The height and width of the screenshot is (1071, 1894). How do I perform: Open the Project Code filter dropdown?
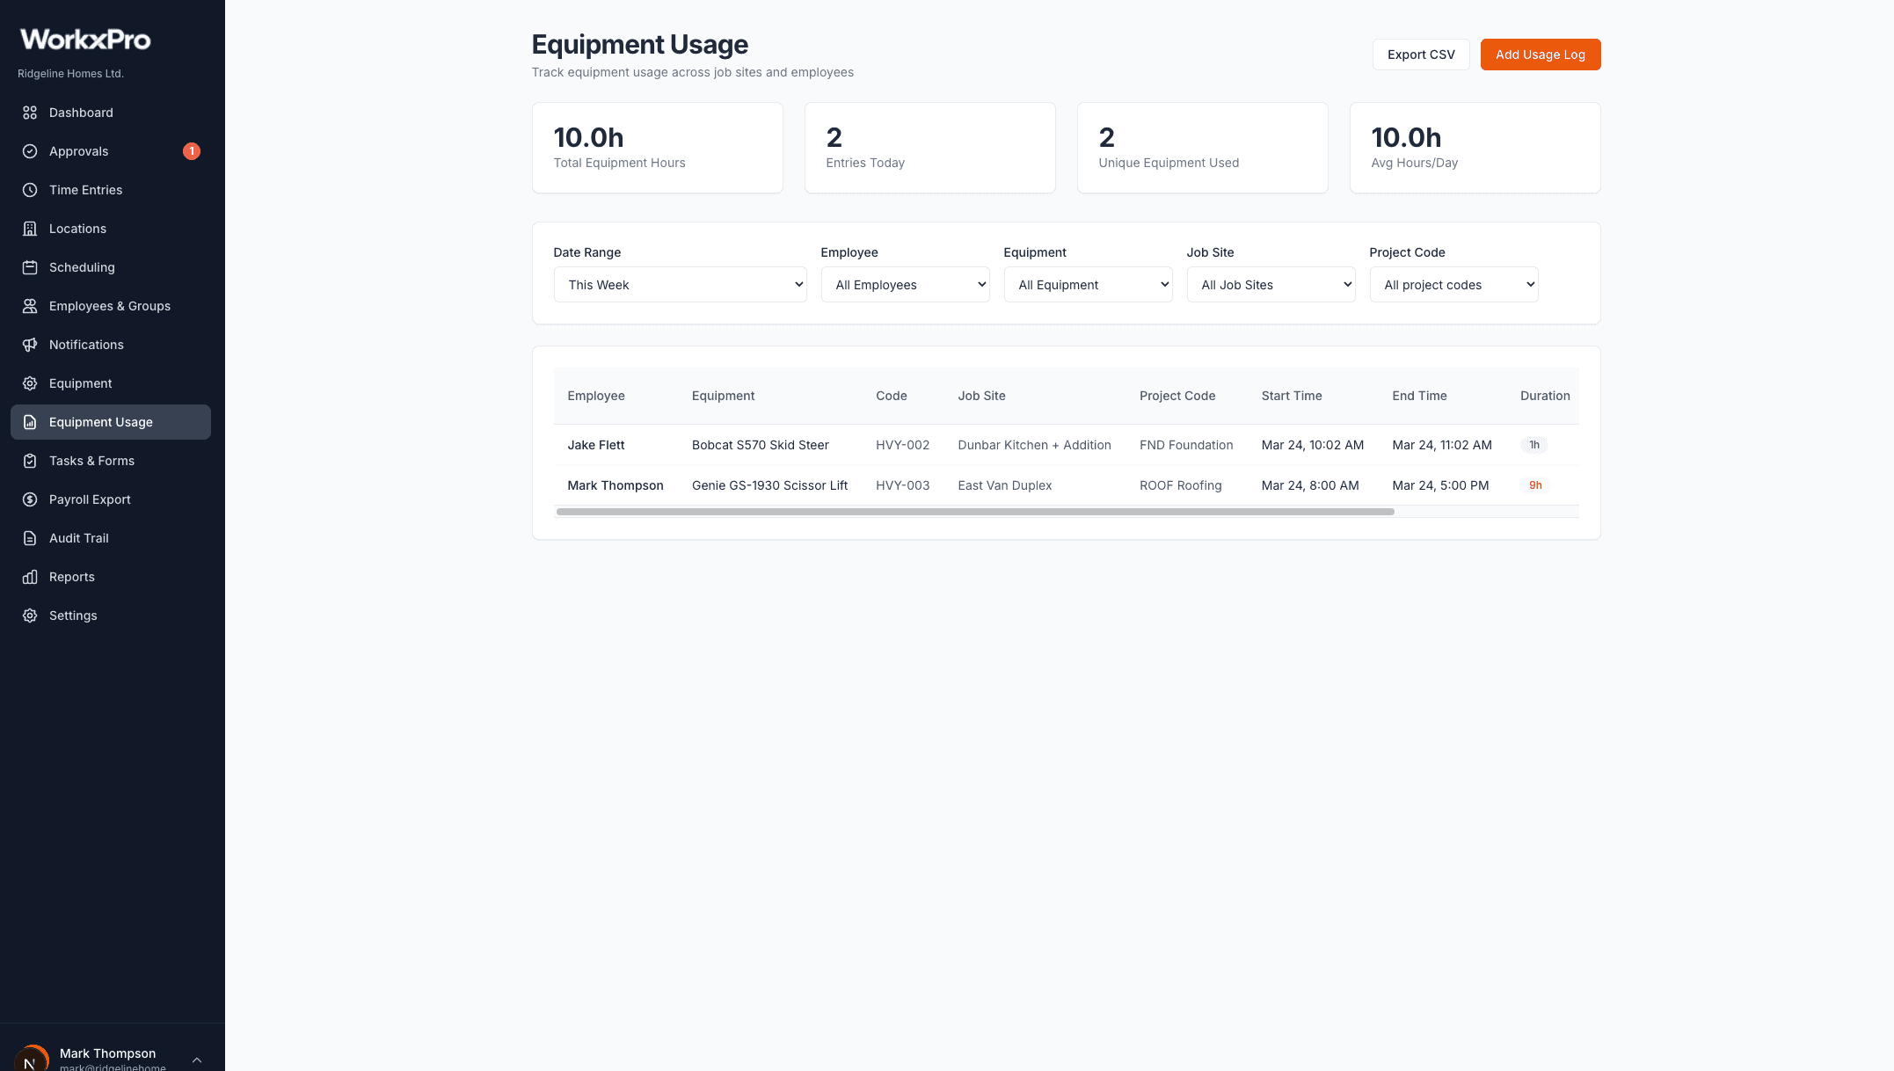[1453, 284]
